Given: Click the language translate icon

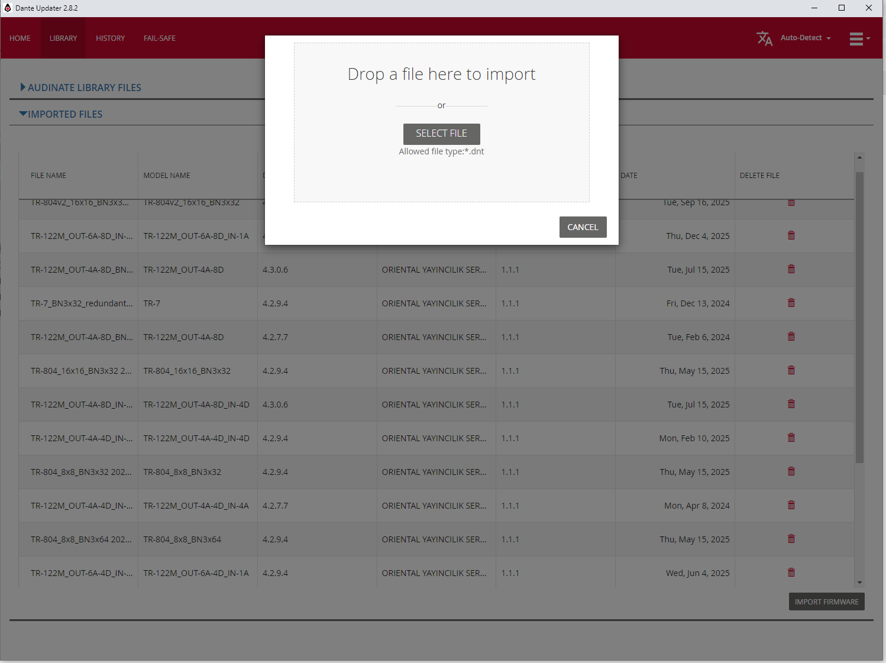Looking at the screenshot, I should click(x=764, y=38).
